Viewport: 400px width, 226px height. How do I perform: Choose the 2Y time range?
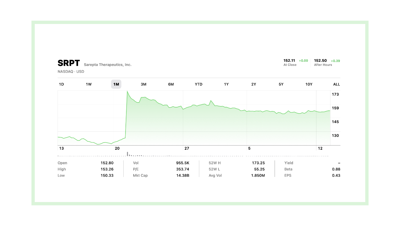[x=254, y=84]
